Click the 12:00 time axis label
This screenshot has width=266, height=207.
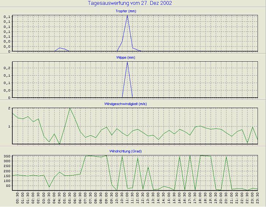point(138,199)
